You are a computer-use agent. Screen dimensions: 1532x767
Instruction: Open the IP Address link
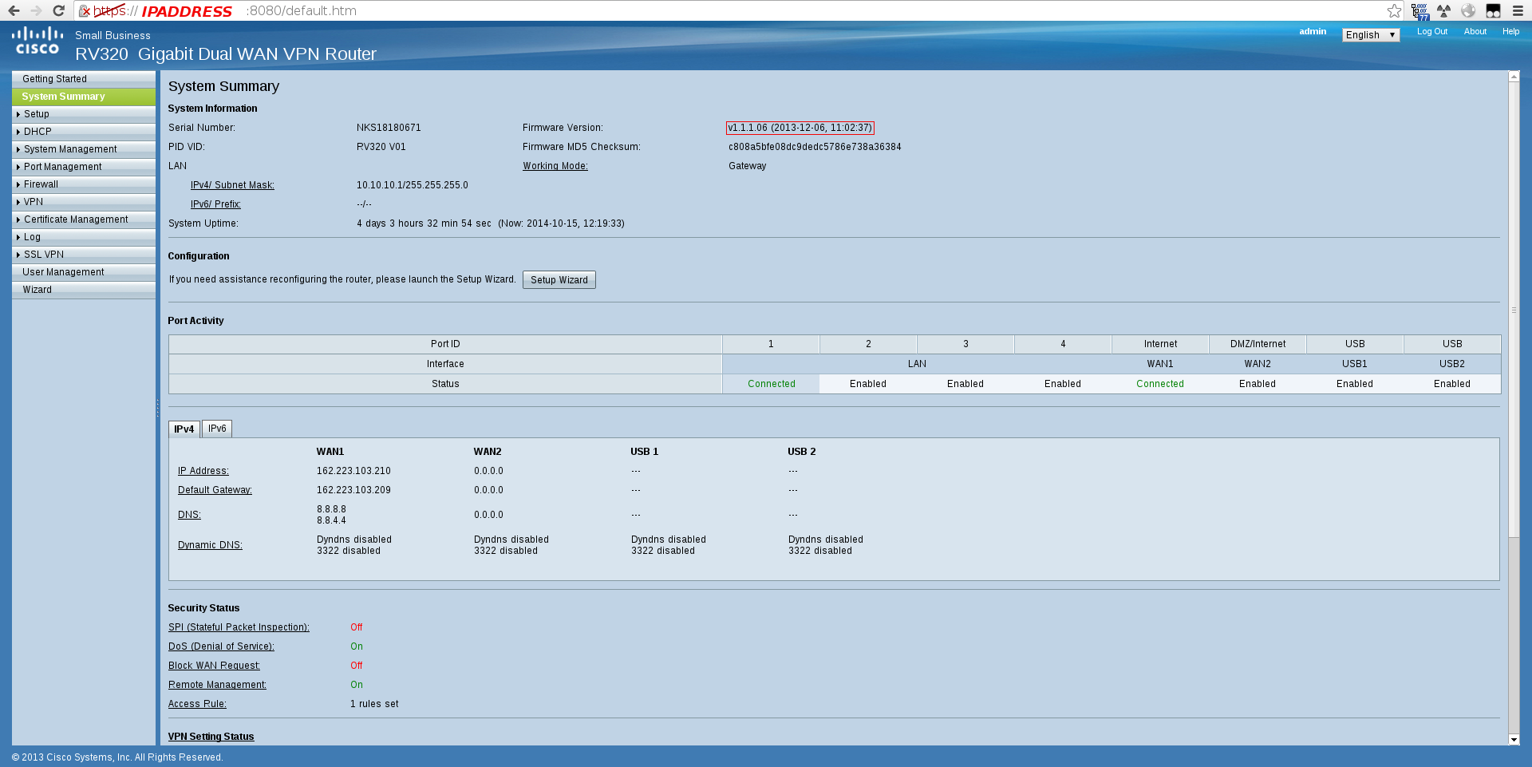(x=203, y=471)
